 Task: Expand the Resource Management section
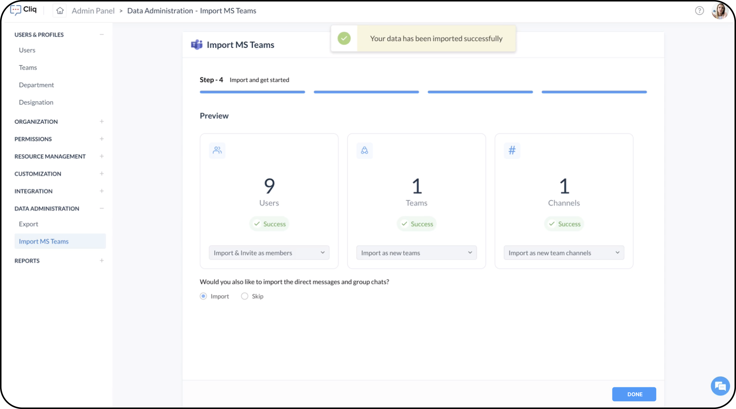102,156
